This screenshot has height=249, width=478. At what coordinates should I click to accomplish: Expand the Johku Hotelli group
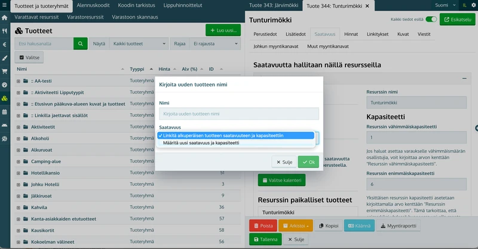coord(19,185)
